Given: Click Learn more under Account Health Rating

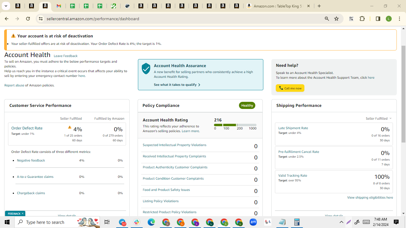Looking at the screenshot, I should point(191,131).
